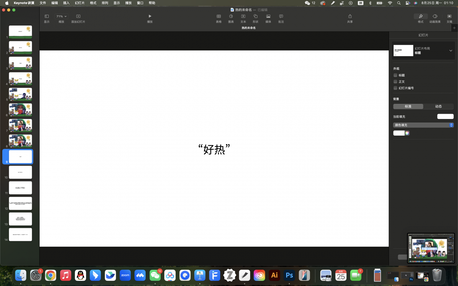Open the 排列 arrange menu

(x=105, y=3)
